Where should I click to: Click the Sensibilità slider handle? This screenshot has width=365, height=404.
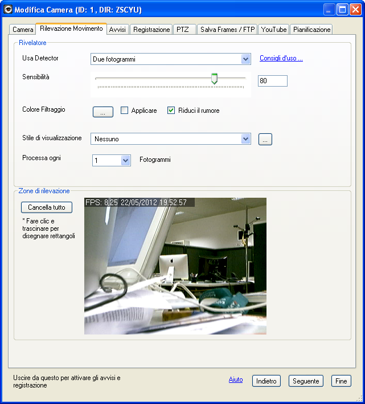[214, 79]
